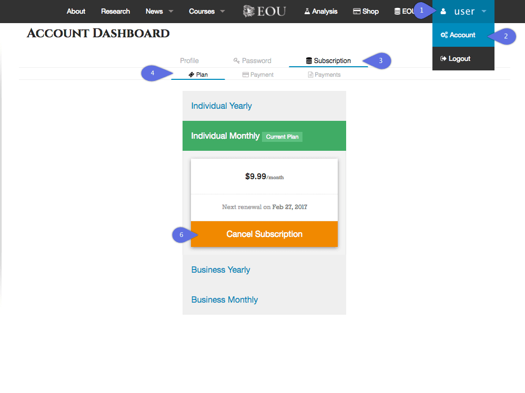This screenshot has width=525, height=393.
Task: Click the database icon beside Subscription
Action: tap(309, 61)
